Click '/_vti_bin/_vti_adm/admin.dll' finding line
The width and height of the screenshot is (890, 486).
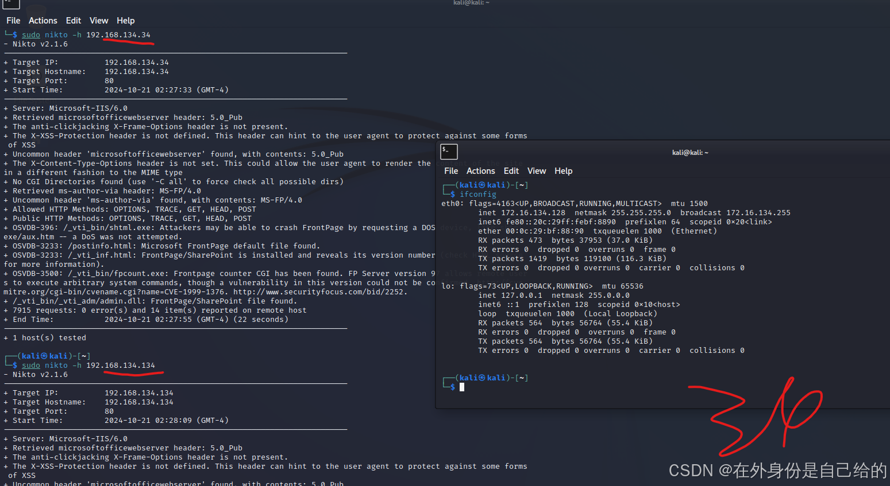151,301
